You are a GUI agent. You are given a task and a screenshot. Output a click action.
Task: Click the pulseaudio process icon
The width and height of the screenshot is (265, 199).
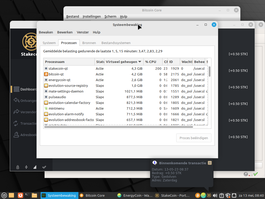click(x=46, y=97)
